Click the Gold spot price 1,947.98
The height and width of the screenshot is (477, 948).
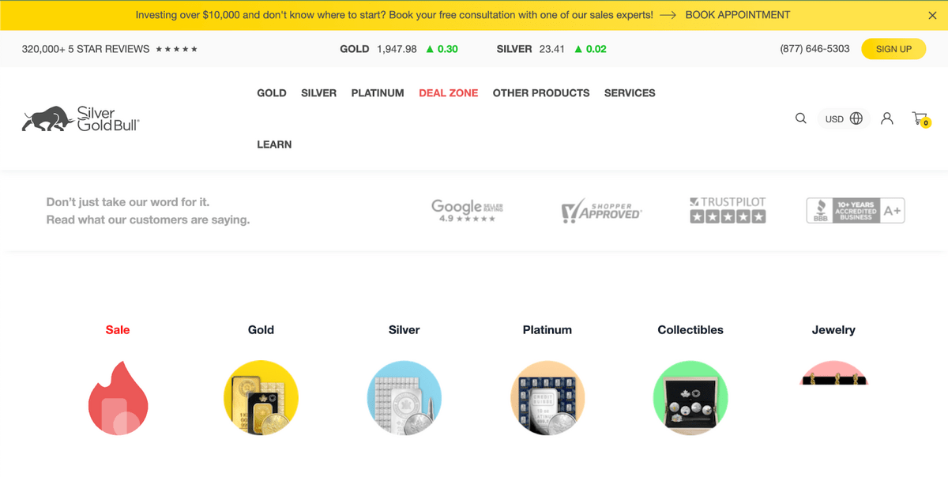coord(397,49)
